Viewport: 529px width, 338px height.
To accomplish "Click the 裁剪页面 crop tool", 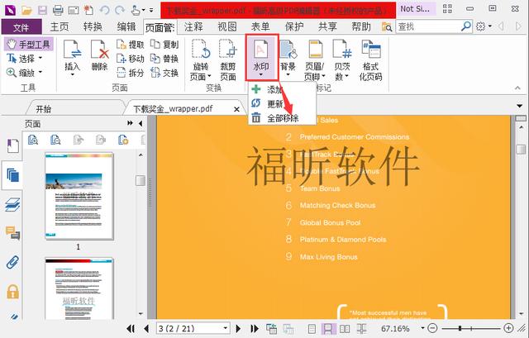I will pyautogui.click(x=228, y=60).
